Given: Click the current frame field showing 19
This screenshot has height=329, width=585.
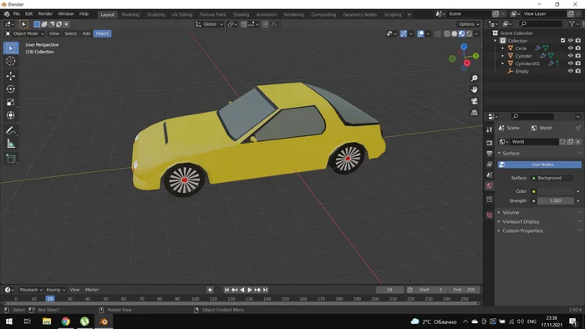Looking at the screenshot, I should (x=390, y=290).
